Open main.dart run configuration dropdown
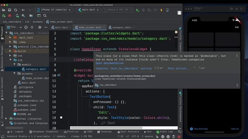248x139 pixels. click(88, 10)
